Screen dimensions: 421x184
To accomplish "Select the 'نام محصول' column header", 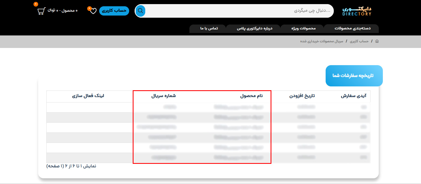I will coord(251,96).
